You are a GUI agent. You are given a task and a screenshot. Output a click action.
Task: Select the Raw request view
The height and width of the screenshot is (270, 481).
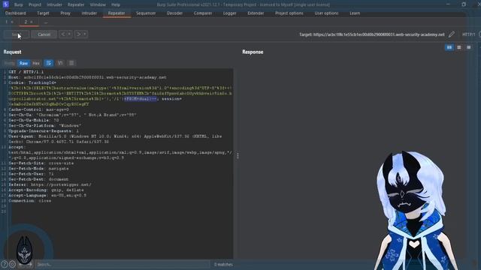tap(23, 63)
